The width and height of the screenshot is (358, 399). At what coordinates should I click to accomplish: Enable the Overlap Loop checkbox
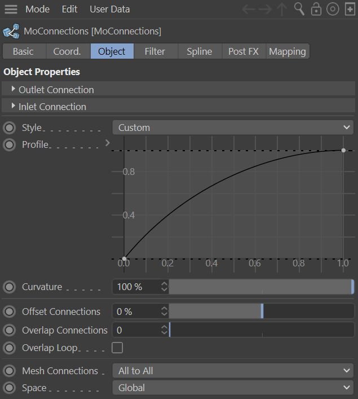[x=117, y=348]
